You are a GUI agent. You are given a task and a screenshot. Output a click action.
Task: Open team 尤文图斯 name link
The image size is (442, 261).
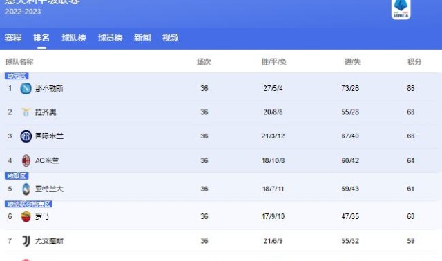tap(49, 241)
